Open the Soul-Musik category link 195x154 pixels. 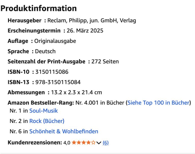43,111
